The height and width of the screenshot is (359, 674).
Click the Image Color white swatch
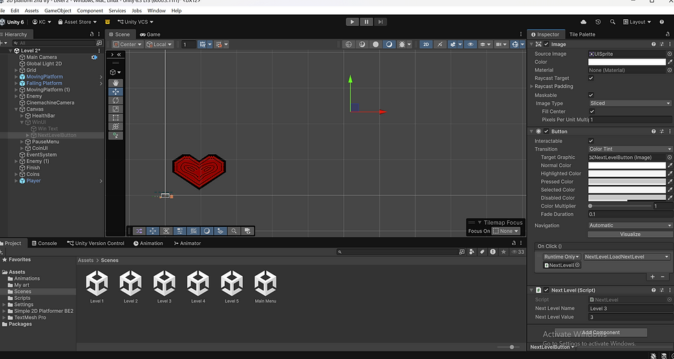point(627,62)
